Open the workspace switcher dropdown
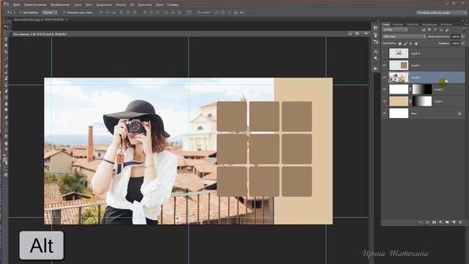Viewport: 469px width, 264px height. 441,12
